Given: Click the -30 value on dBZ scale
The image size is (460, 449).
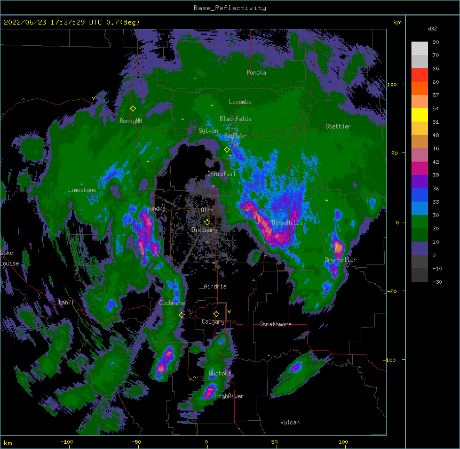Looking at the screenshot, I should click(437, 282).
